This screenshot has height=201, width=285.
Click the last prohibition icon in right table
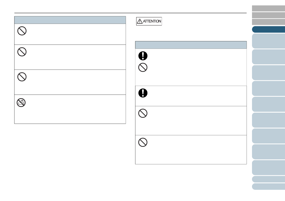click(143, 142)
